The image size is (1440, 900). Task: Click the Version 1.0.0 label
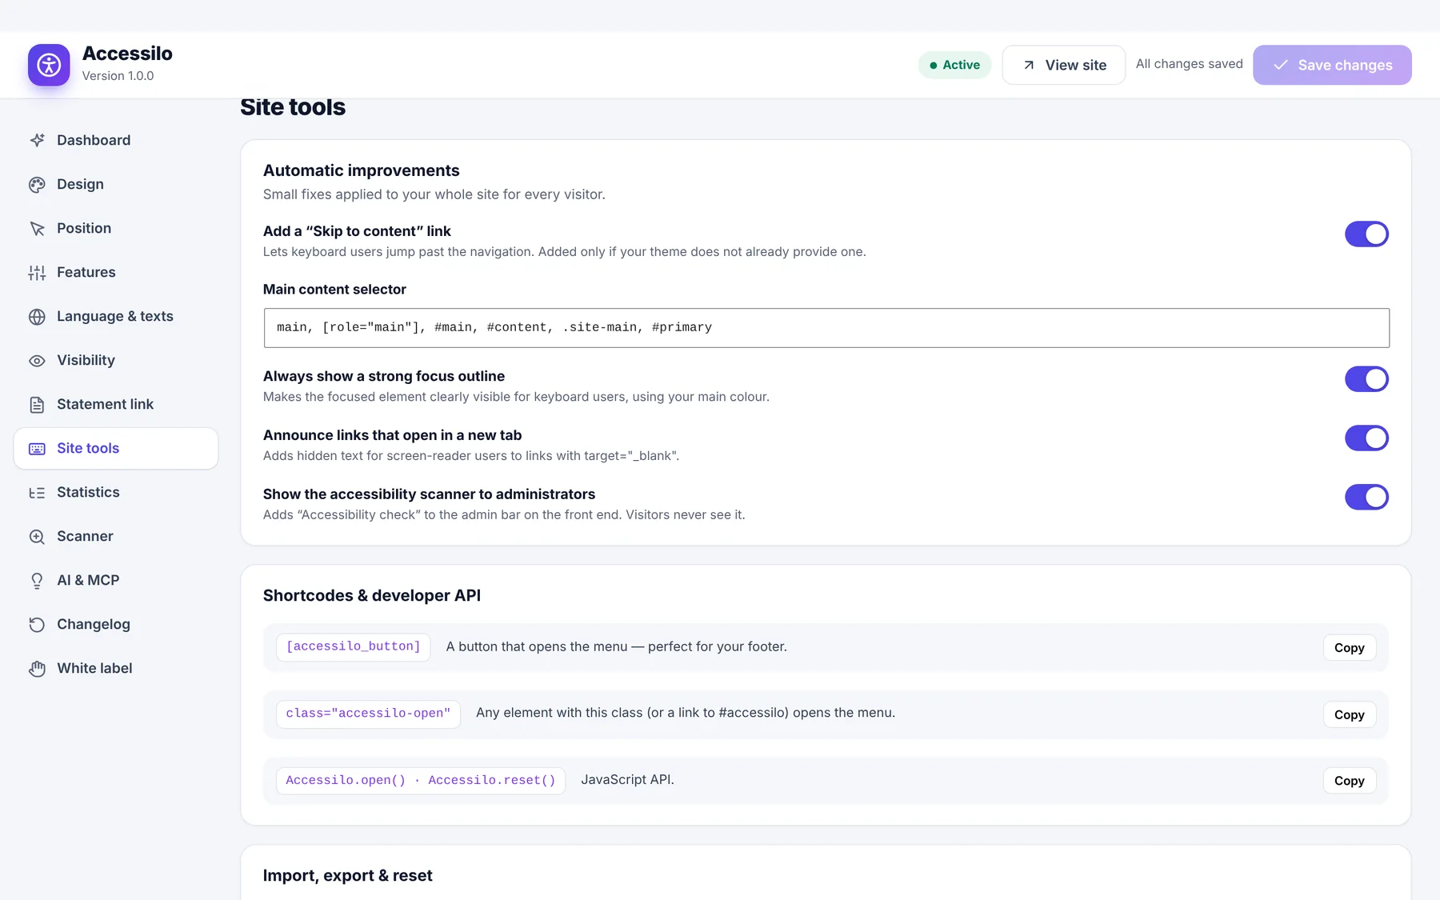tap(118, 76)
